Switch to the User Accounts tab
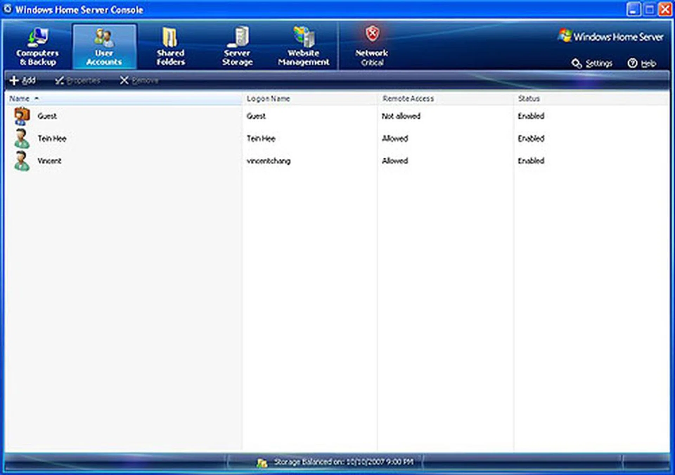675x475 pixels. click(x=104, y=46)
